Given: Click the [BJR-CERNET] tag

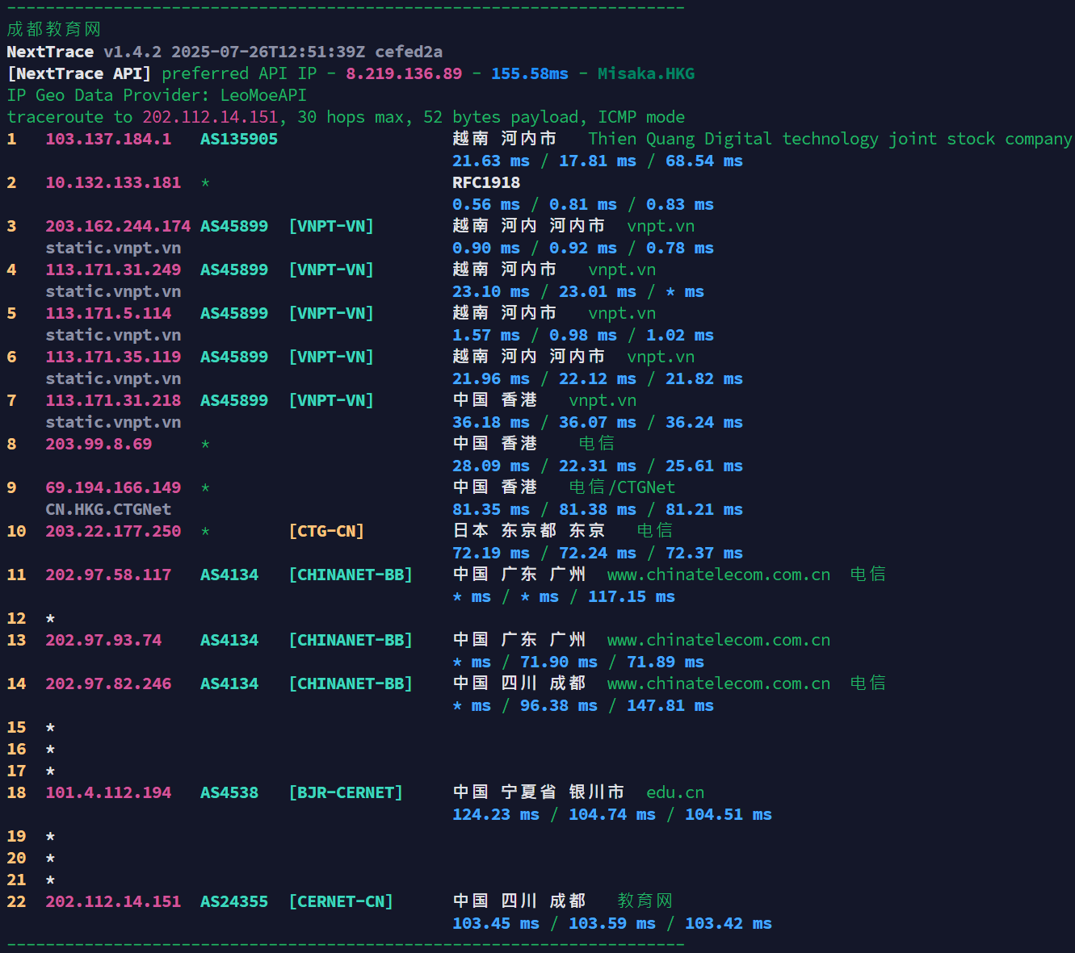Looking at the screenshot, I should click(346, 792).
